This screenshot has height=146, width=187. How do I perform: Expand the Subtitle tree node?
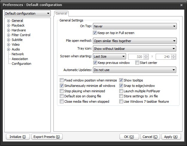click(8, 40)
